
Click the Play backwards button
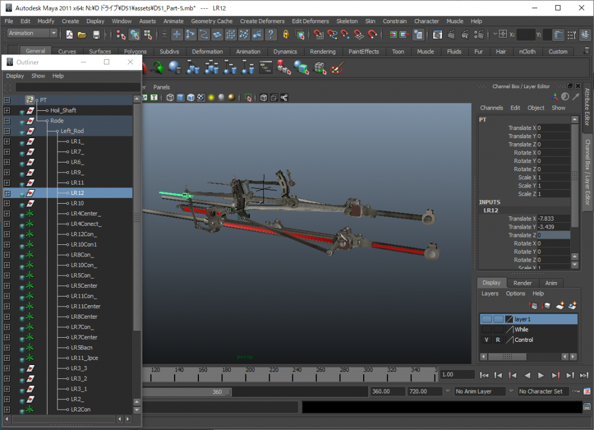coord(527,375)
